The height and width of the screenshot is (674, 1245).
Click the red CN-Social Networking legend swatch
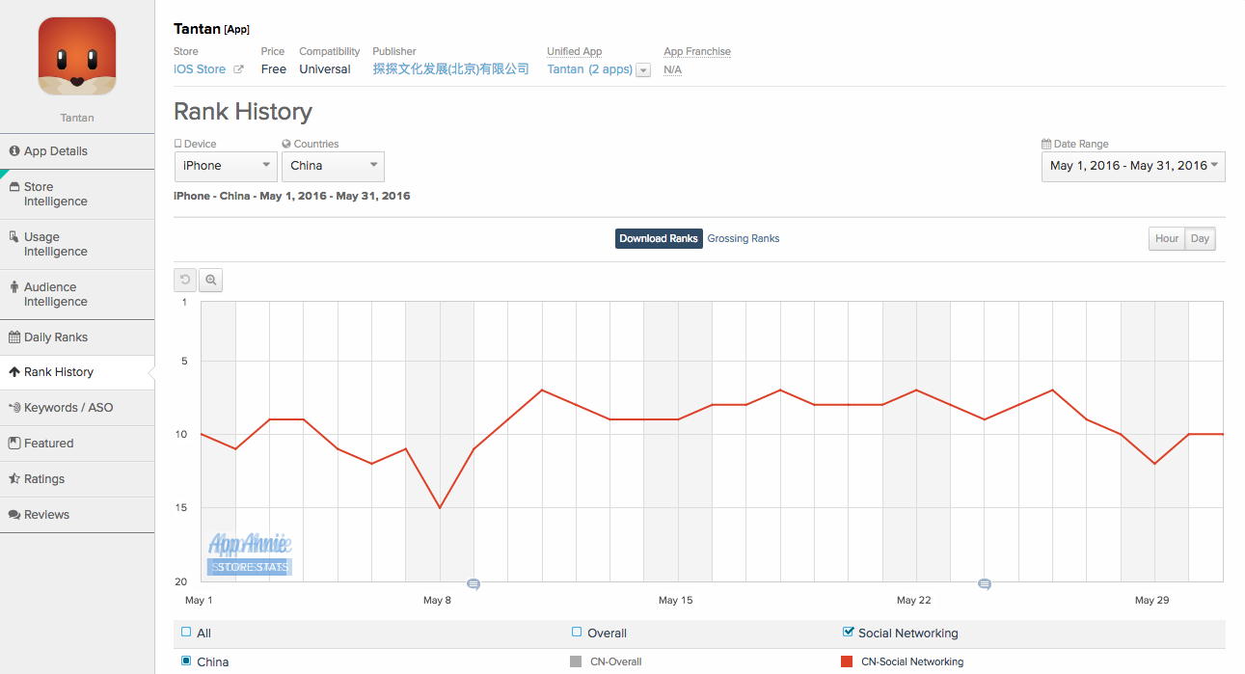pyautogui.click(x=847, y=661)
